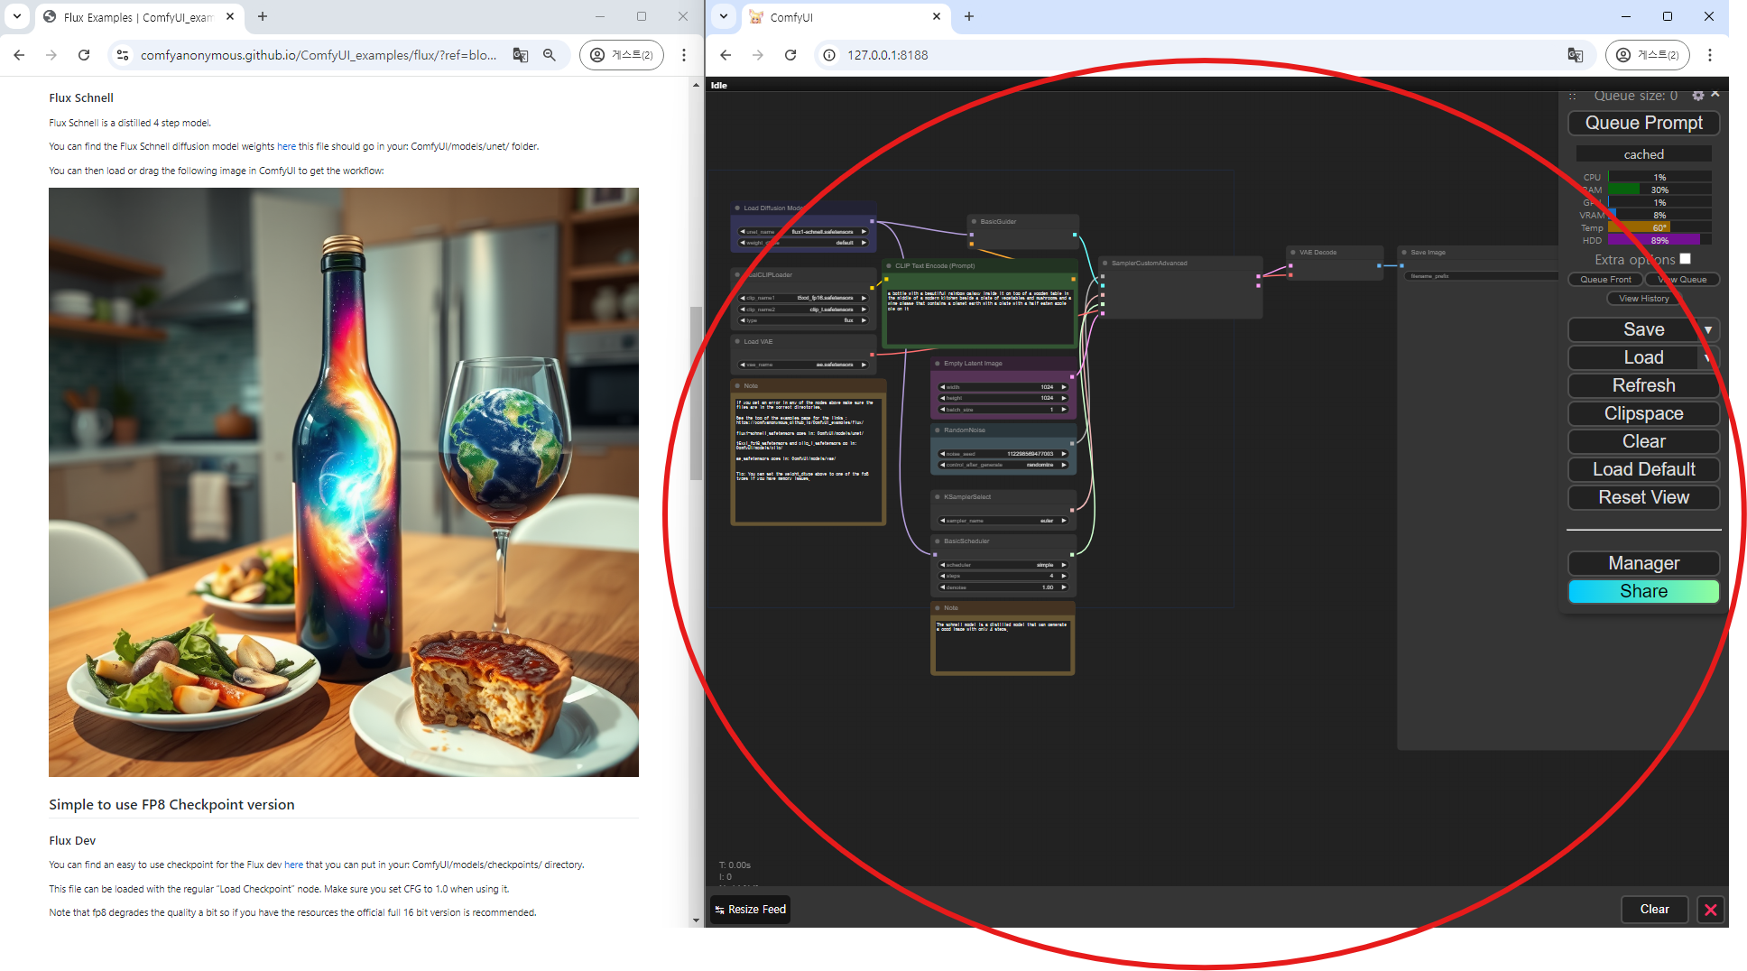Screen dimensions: 1747x971
Task: Close the ComfyUI browser tab
Action: point(937,16)
